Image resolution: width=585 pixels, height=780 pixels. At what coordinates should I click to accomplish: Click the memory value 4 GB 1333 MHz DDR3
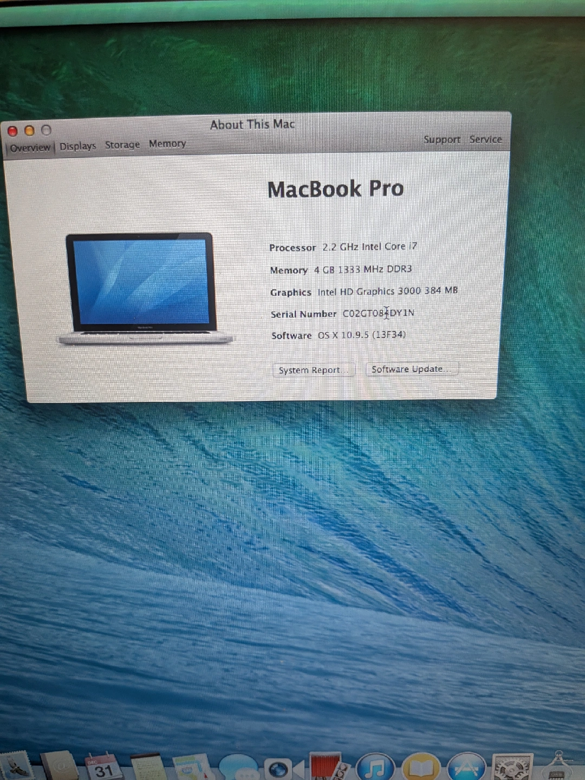[363, 269]
